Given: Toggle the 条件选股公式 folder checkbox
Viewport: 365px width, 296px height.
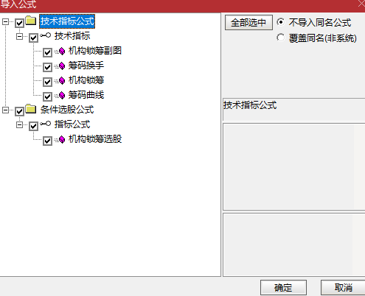Looking at the screenshot, I should click(19, 111).
